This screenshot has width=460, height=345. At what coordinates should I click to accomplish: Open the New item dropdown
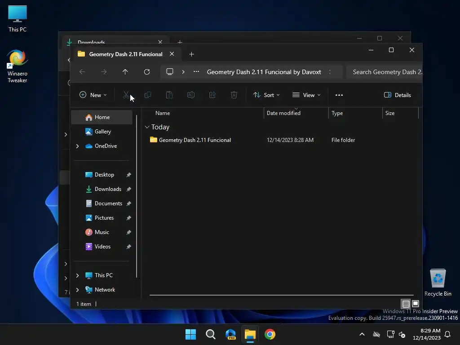93,95
